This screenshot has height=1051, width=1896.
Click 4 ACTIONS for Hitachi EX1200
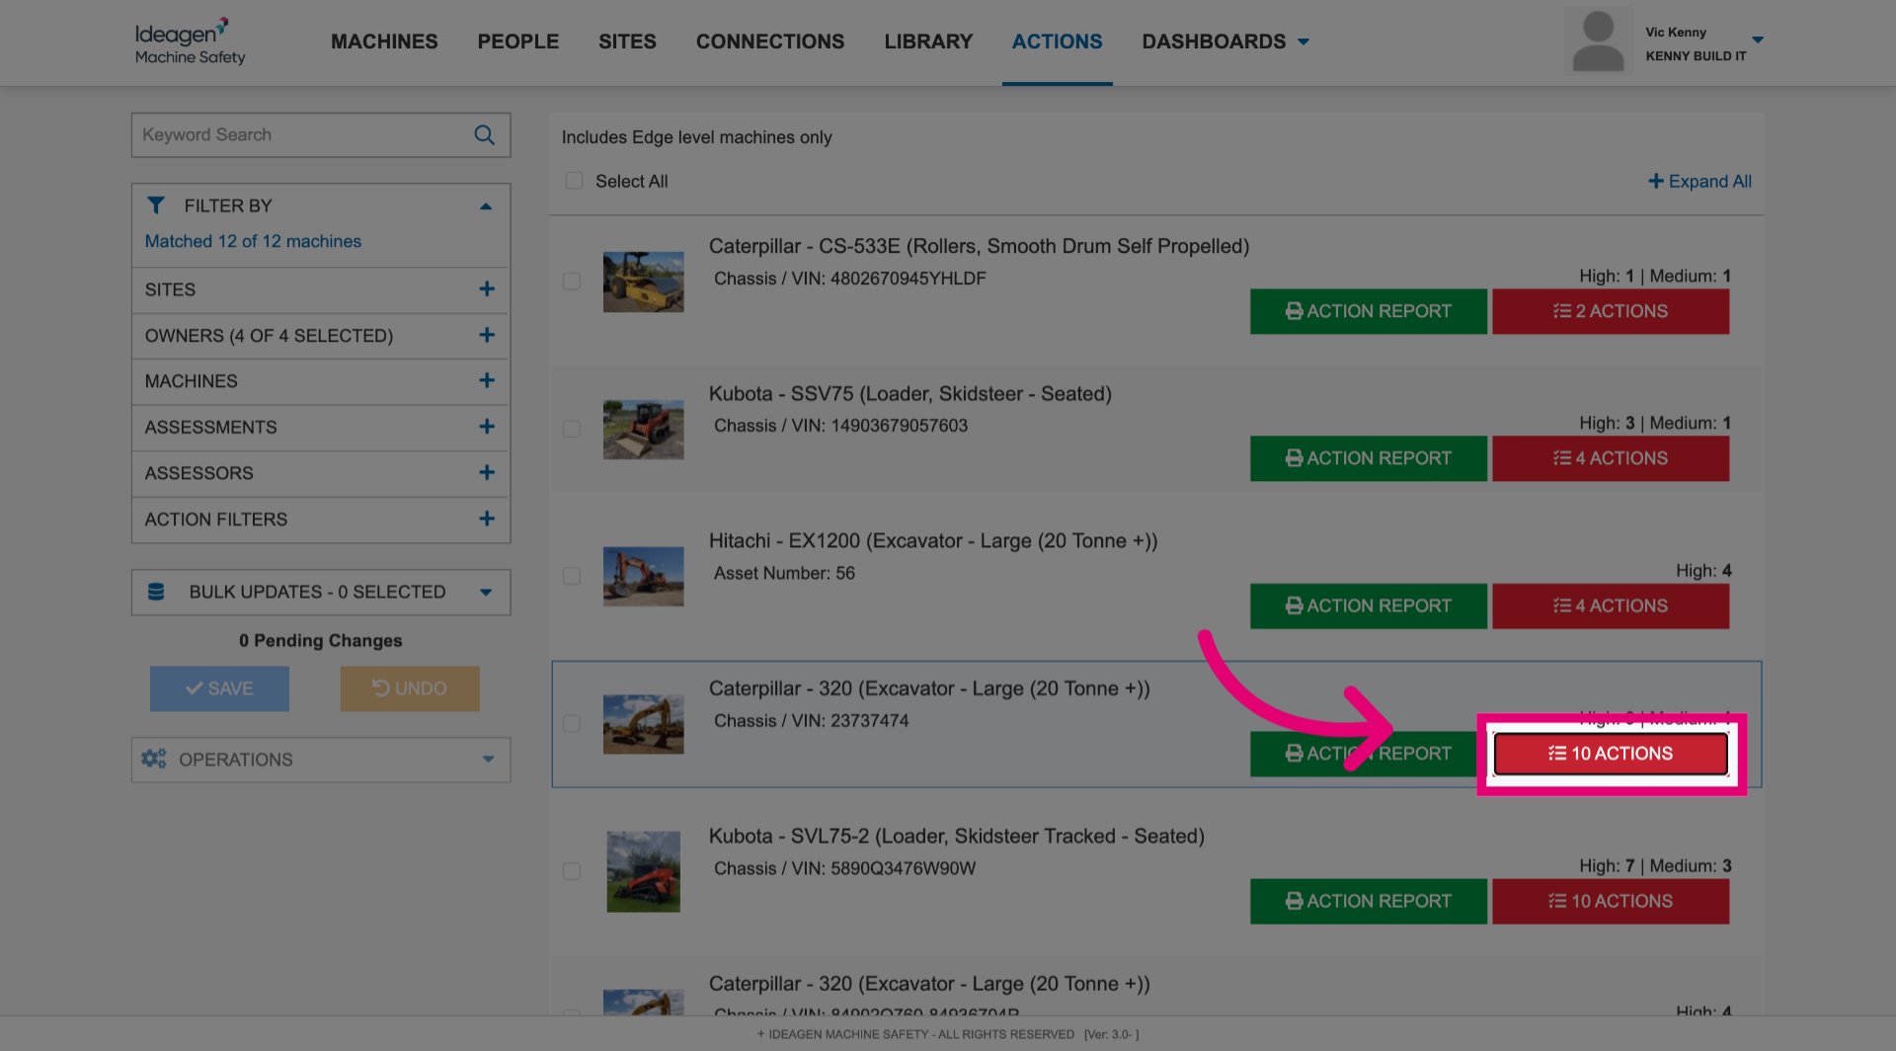click(x=1611, y=606)
